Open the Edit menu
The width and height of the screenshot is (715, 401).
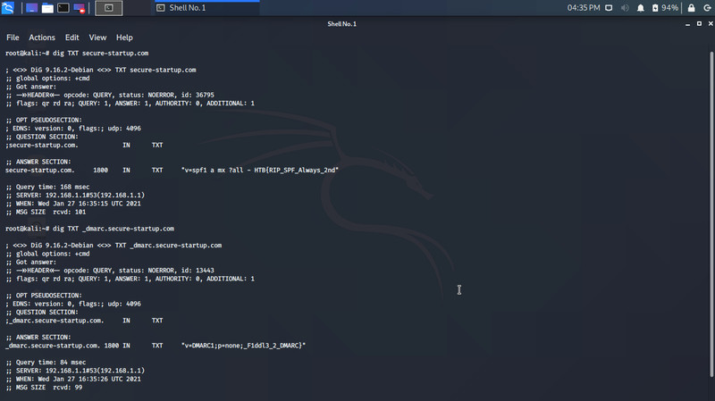(x=72, y=38)
